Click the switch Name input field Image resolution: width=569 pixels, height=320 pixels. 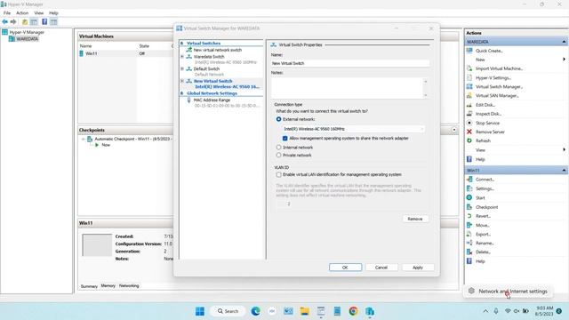[x=350, y=63]
